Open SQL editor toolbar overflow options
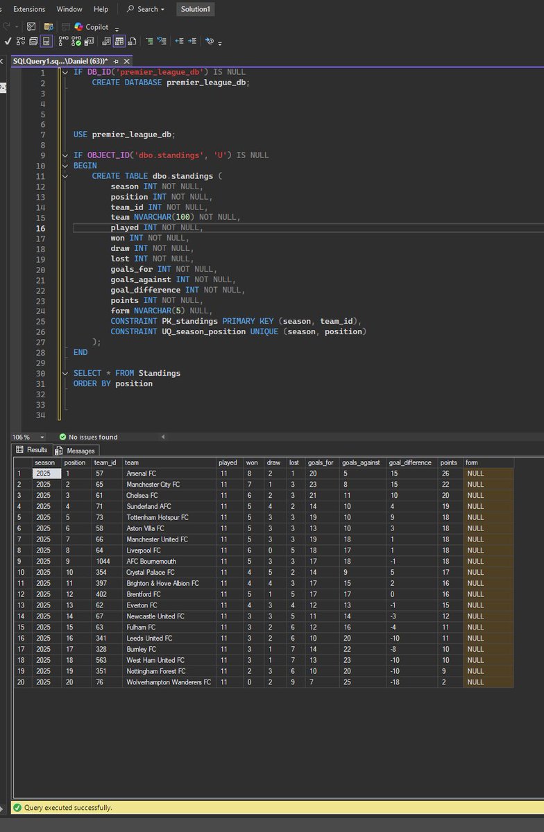 (220, 43)
